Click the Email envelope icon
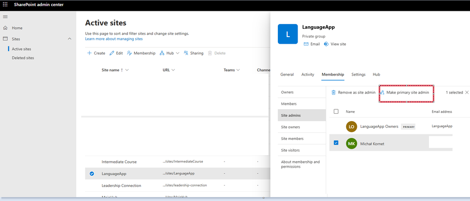Image resolution: width=470 pixels, height=201 pixels. coord(306,44)
